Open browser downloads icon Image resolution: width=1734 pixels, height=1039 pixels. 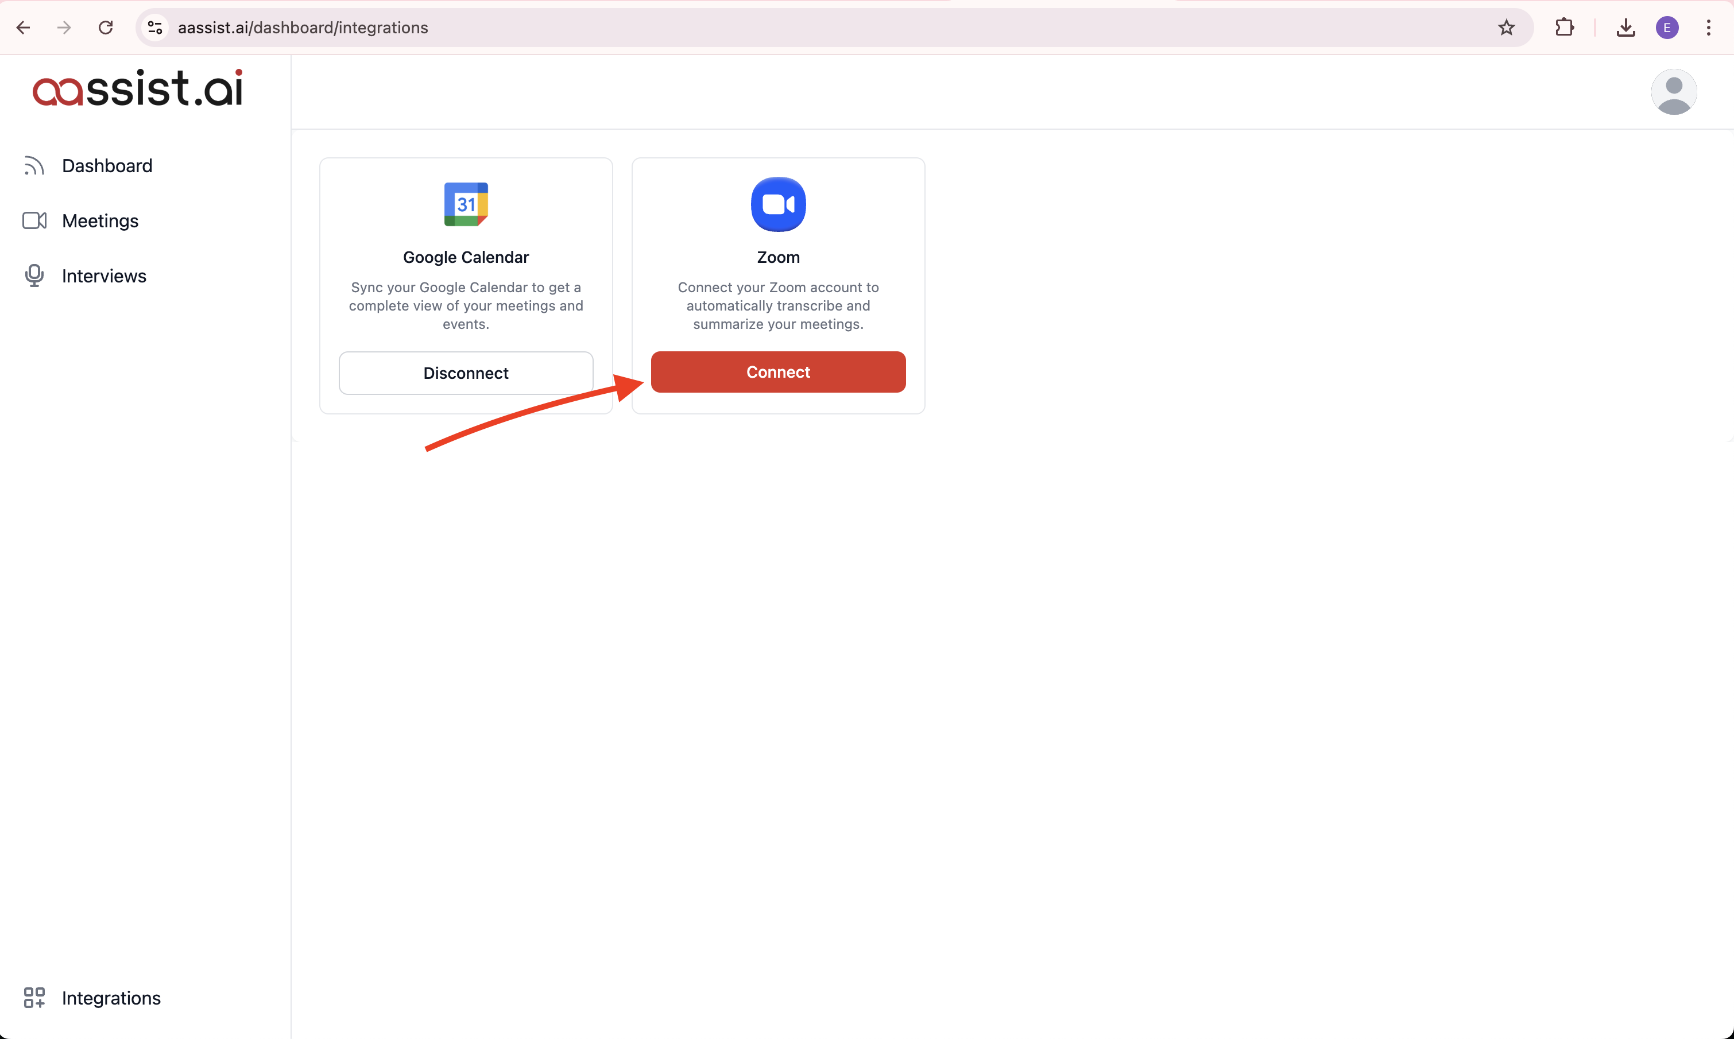pos(1625,28)
